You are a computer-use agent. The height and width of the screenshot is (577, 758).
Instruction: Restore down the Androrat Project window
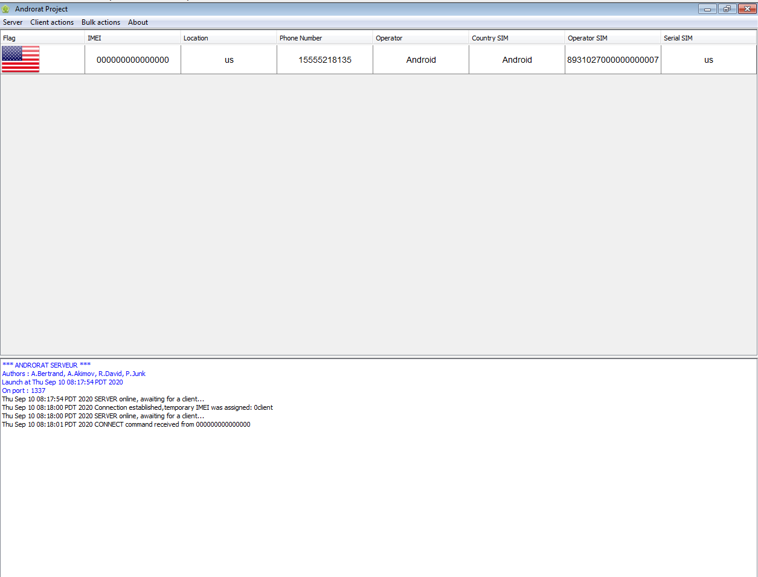(727, 9)
